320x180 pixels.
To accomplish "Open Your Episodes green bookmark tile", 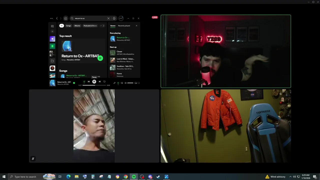I will click(52, 46).
